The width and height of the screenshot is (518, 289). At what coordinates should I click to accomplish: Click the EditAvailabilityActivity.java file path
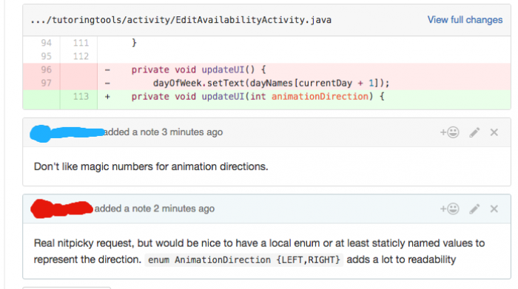pos(181,20)
